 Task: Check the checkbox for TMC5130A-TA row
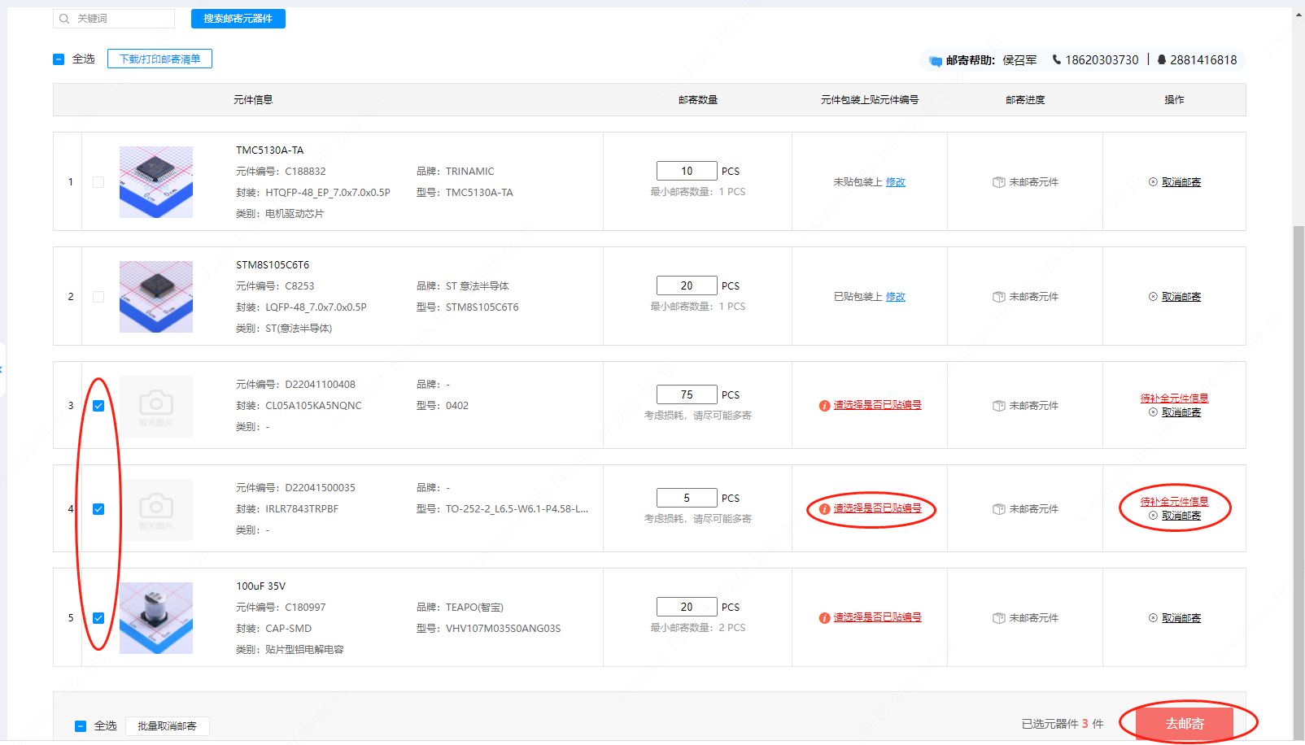[x=98, y=182]
